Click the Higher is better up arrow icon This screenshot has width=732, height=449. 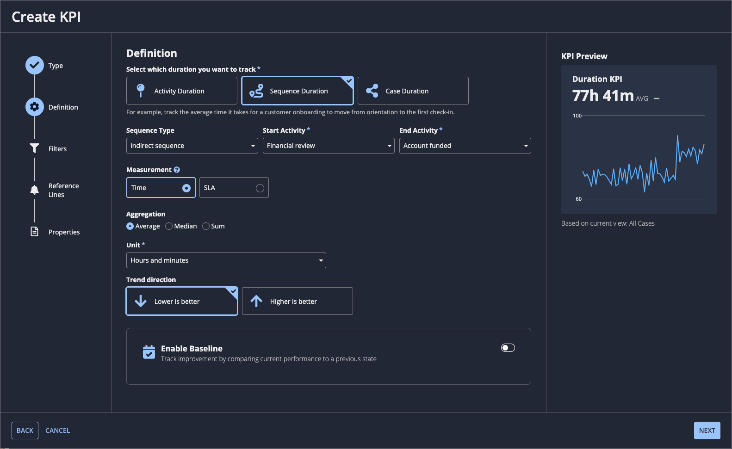pyautogui.click(x=256, y=301)
